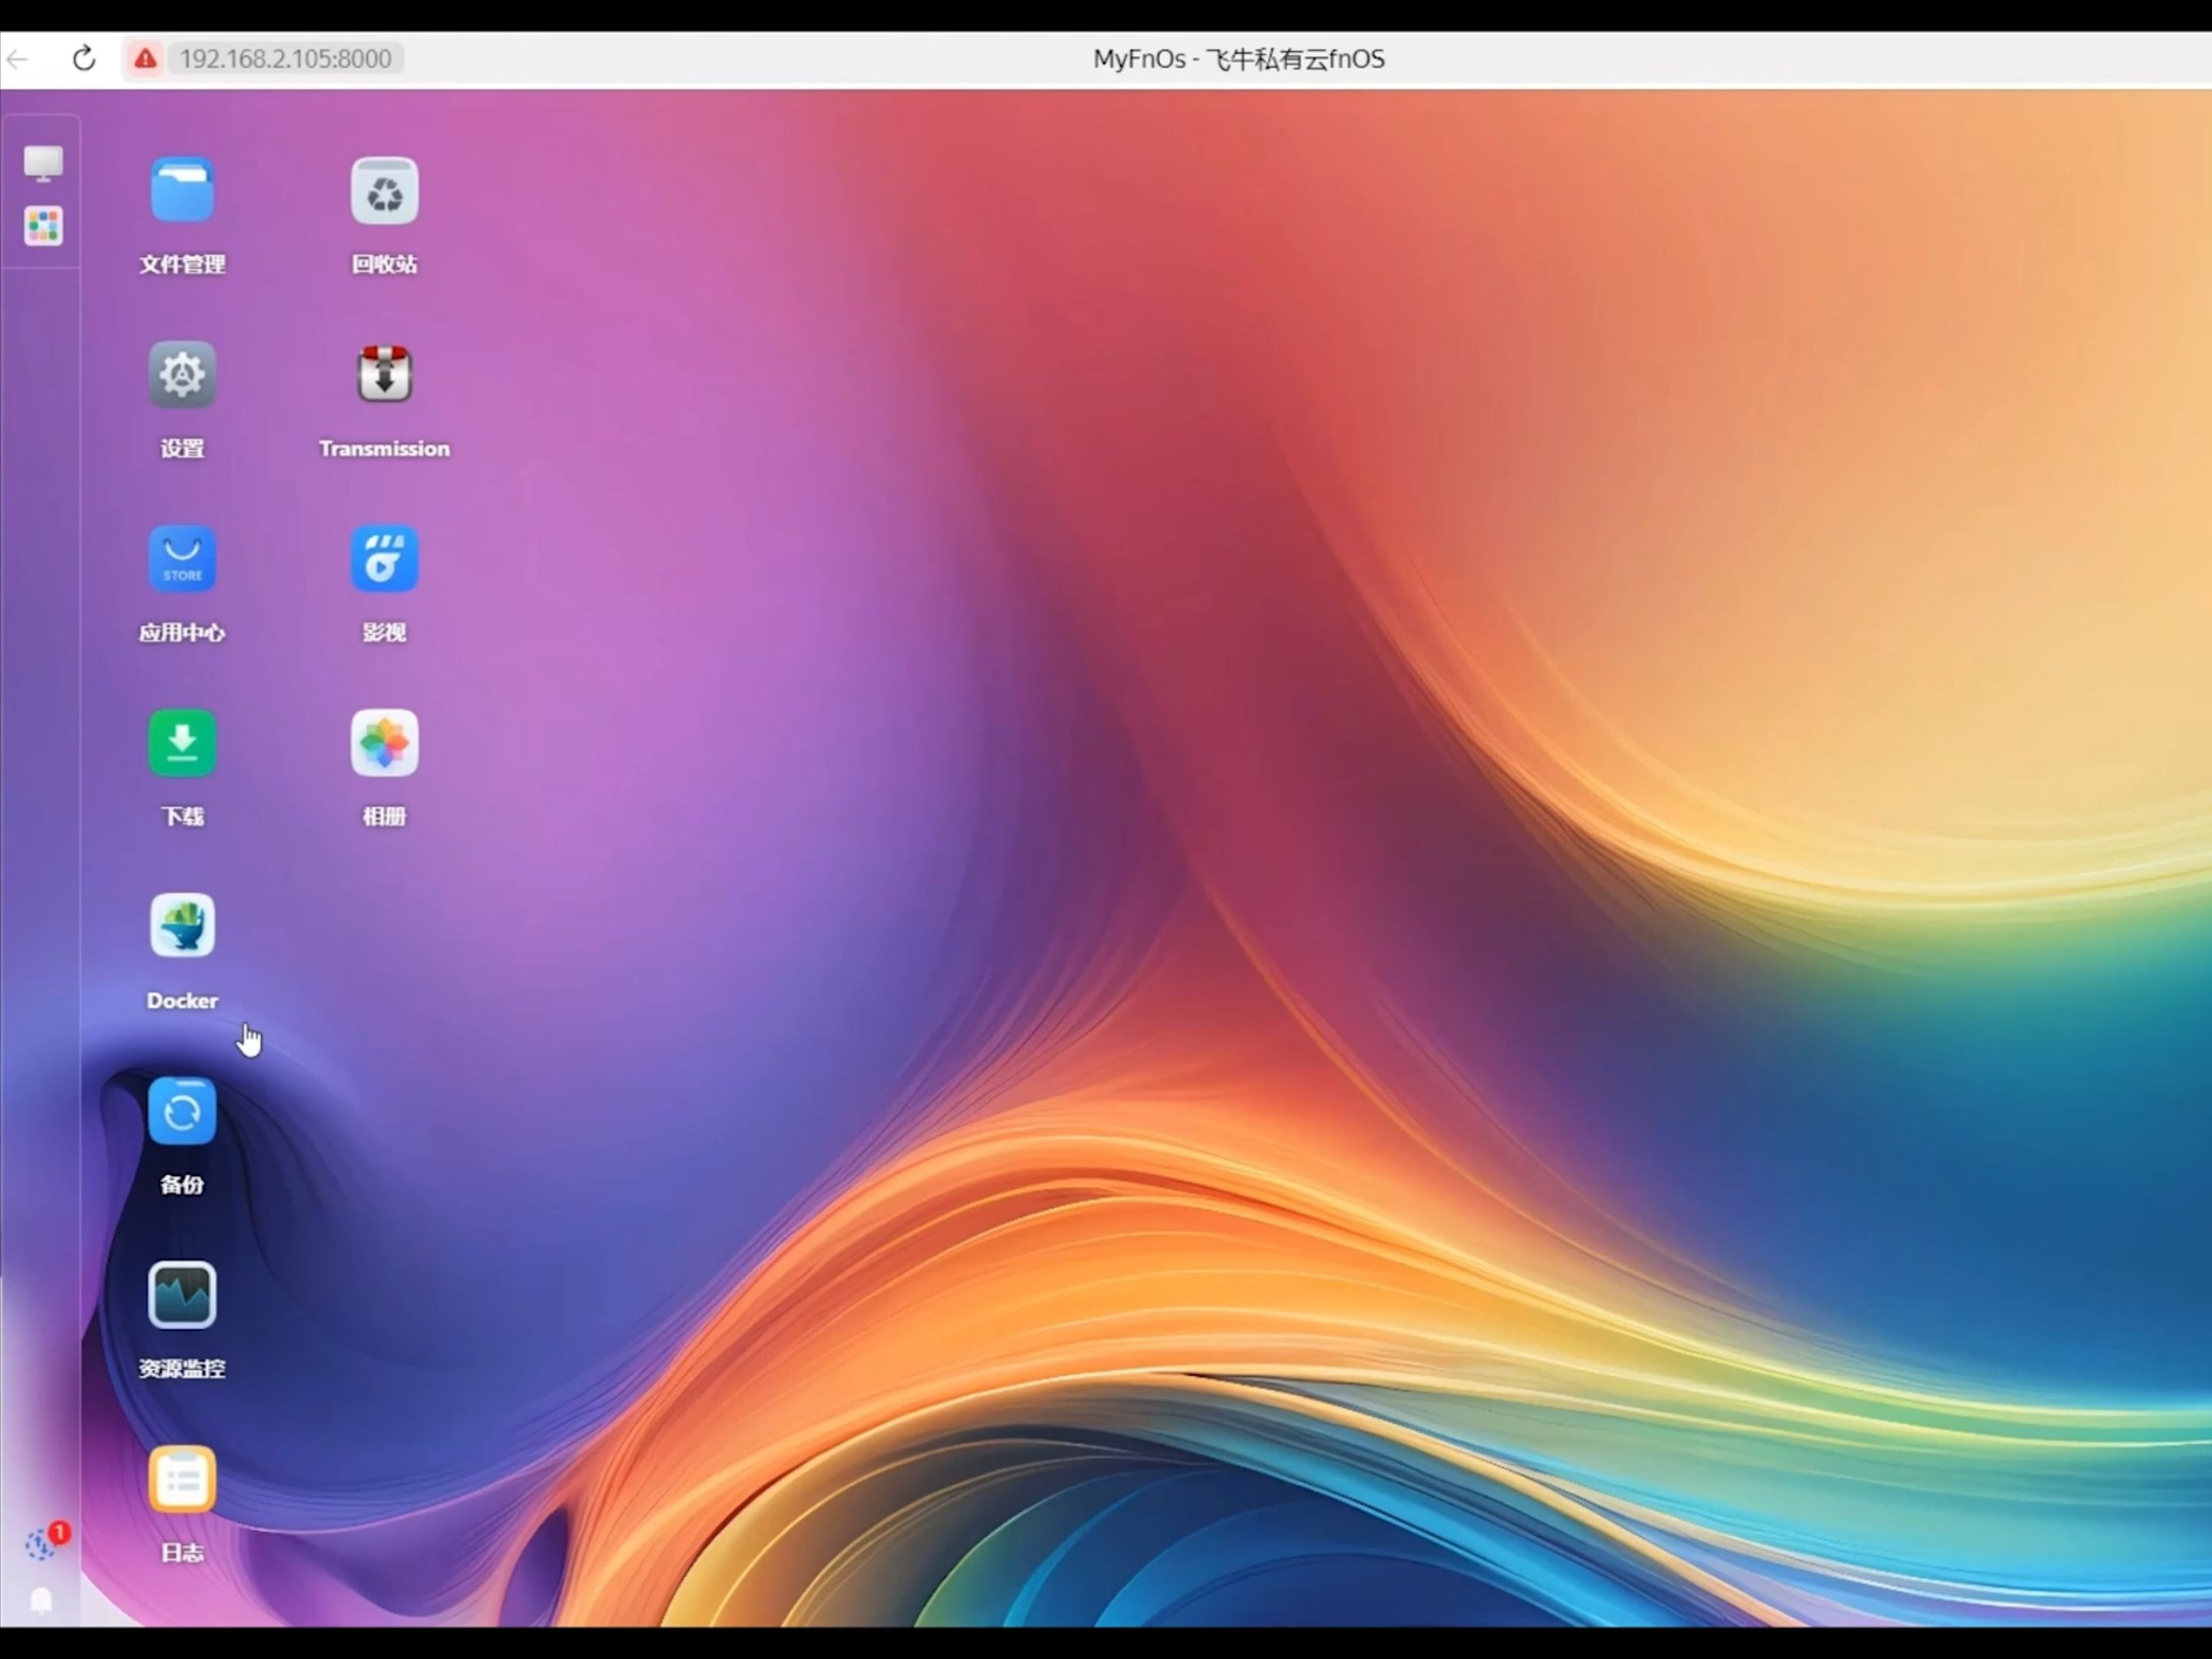2212x1659 pixels.
Task: Open the 影视 video app
Action: point(384,559)
